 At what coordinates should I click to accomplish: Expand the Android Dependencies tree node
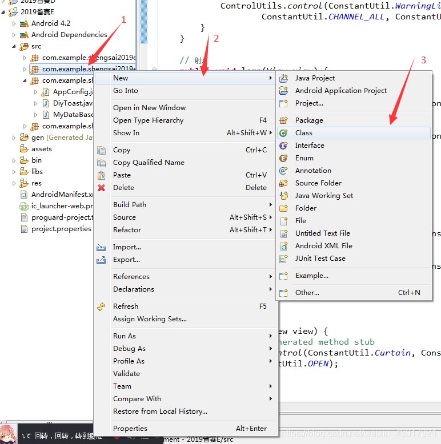point(14,35)
